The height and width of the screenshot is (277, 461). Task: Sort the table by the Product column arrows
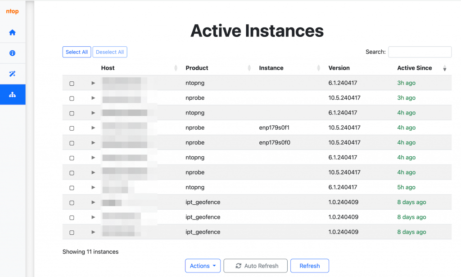[x=249, y=68]
